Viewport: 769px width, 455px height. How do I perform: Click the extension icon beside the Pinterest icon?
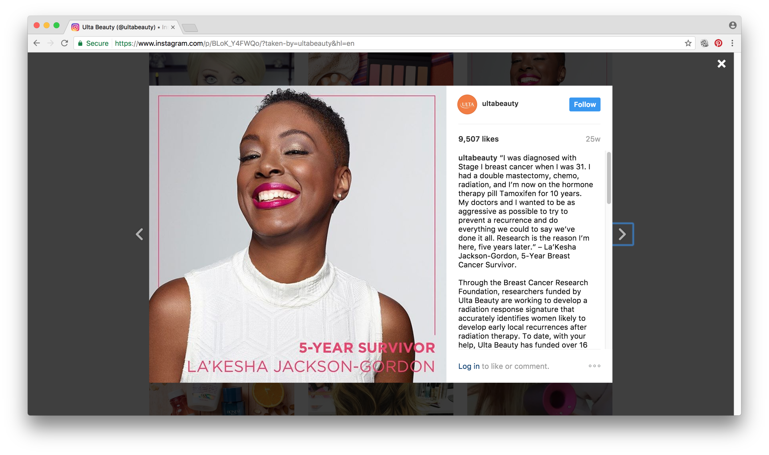(704, 43)
